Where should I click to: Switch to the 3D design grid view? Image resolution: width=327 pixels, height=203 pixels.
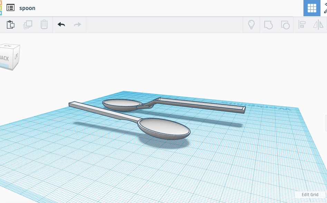coord(312,8)
